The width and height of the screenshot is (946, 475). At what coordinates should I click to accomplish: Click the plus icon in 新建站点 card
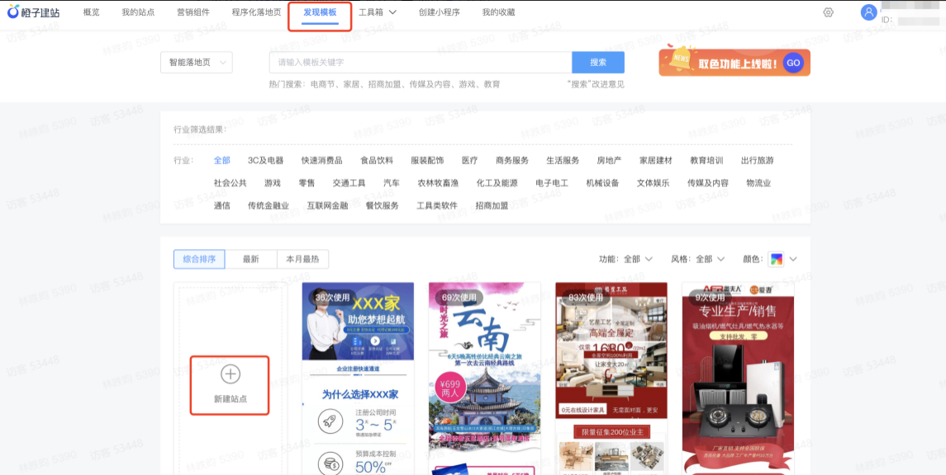(x=230, y=374)
